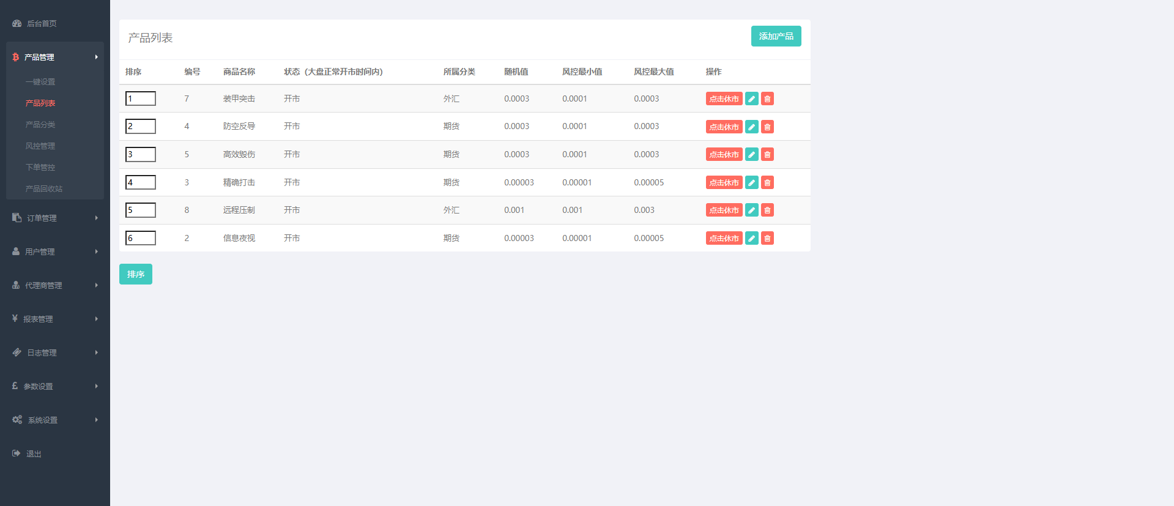This screenshot has height=506, width=1174.
Task: Delete product 精确打击 with the trash icon
Action: point(767,182)
